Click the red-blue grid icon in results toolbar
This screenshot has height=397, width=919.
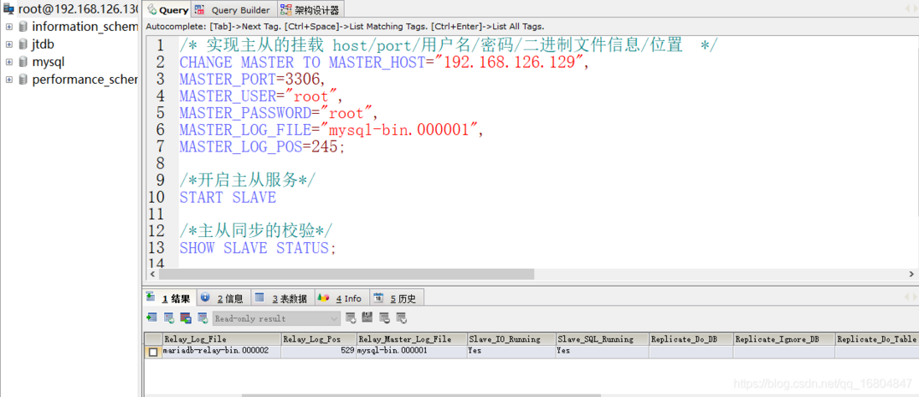(x=186, y=317)
